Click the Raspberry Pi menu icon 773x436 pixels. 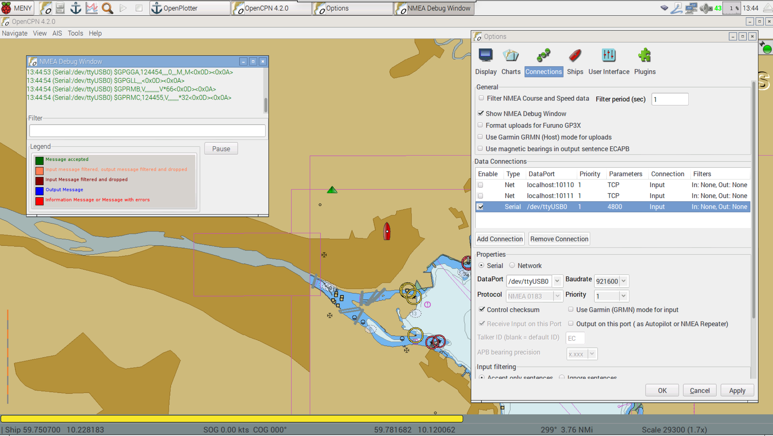[6, 8]
